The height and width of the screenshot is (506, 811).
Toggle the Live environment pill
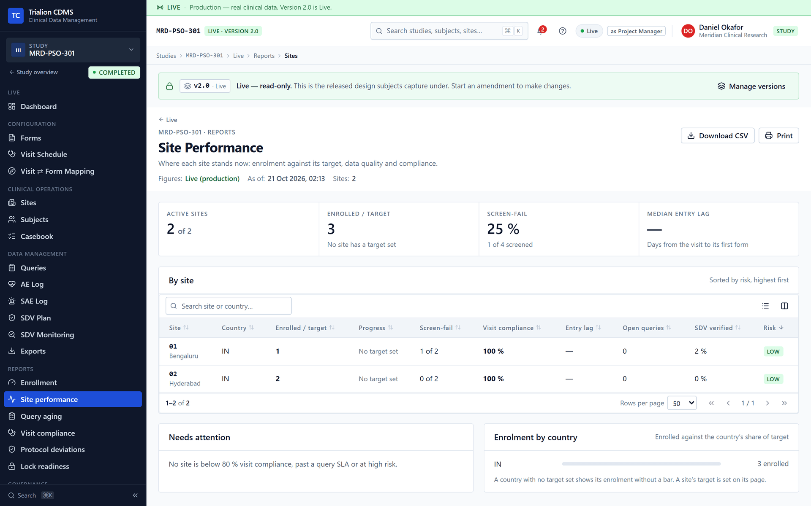pos(589,31)
